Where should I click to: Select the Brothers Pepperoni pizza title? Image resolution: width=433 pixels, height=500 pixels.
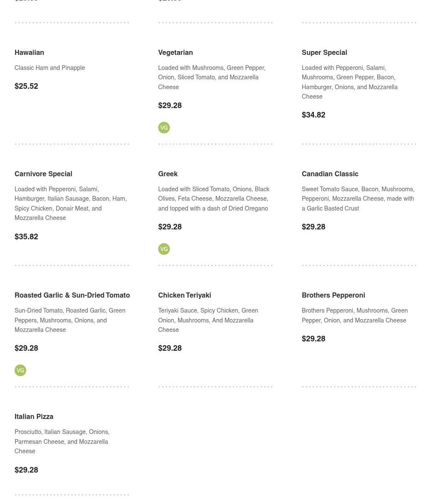point(333,295)
